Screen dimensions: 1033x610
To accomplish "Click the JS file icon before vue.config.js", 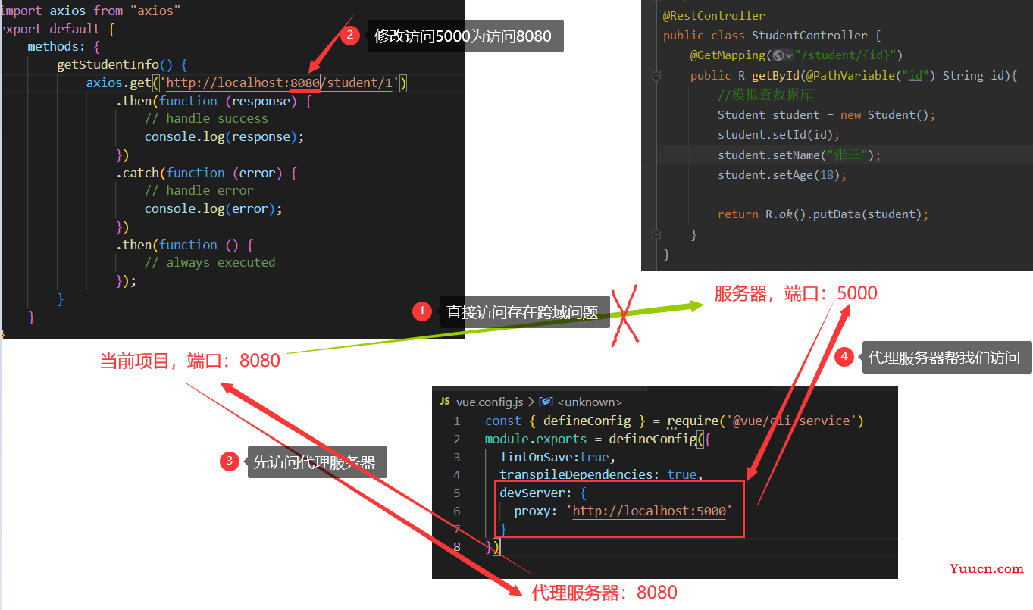I will 445,401.
